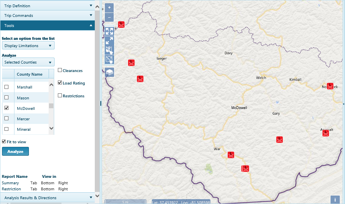The height and width of the screenshot is (204, 345).
Task: Open the Trip Commands panel
Action: (47, 16)
